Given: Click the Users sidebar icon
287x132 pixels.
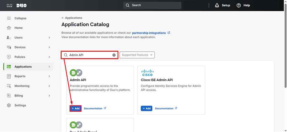Looking at the screenshot, I should pyautogui.click(x=9, y=38).
